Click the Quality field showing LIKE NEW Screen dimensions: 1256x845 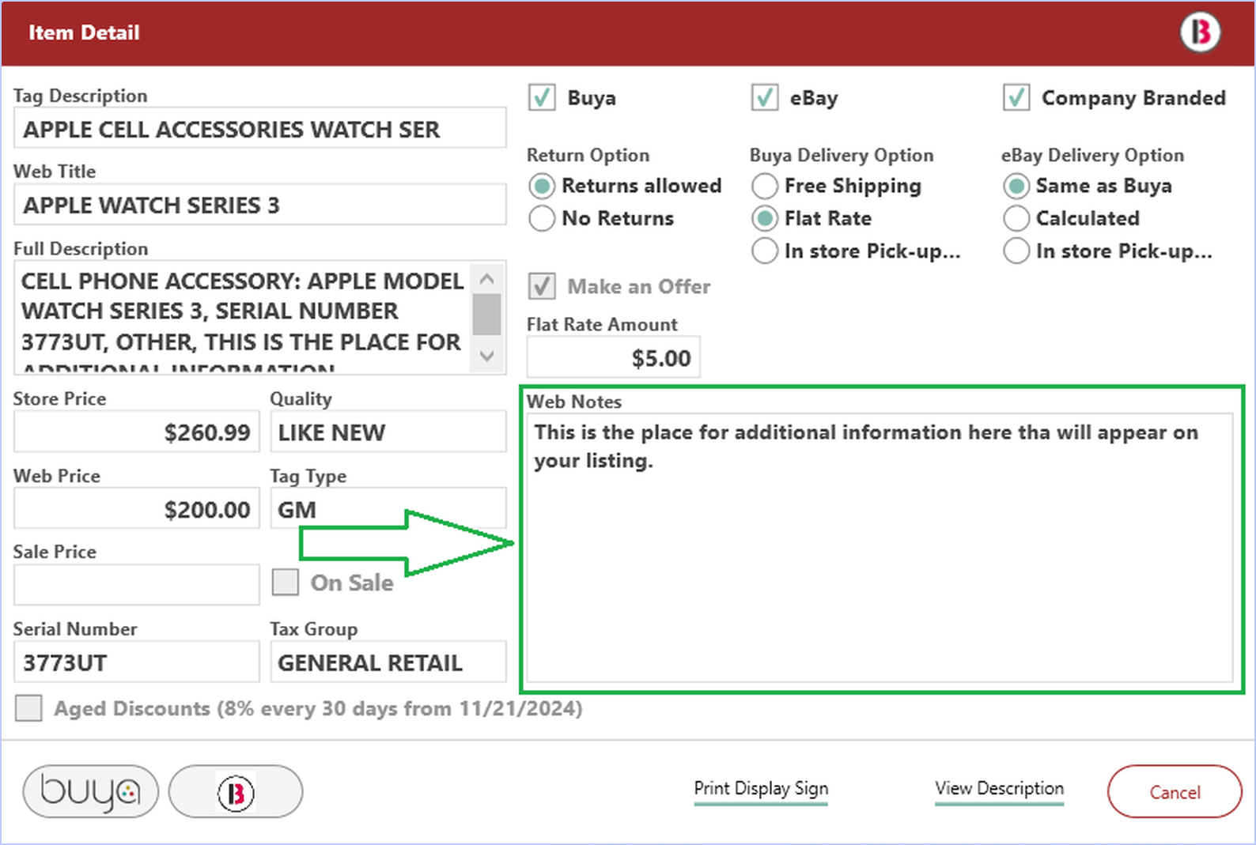(388, 432)
